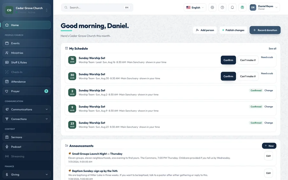Image resolution: width=288 pixels, height=180 pixels.
Task: Edit the Small Groups Launch Night announcement
Action: point(268,156)
